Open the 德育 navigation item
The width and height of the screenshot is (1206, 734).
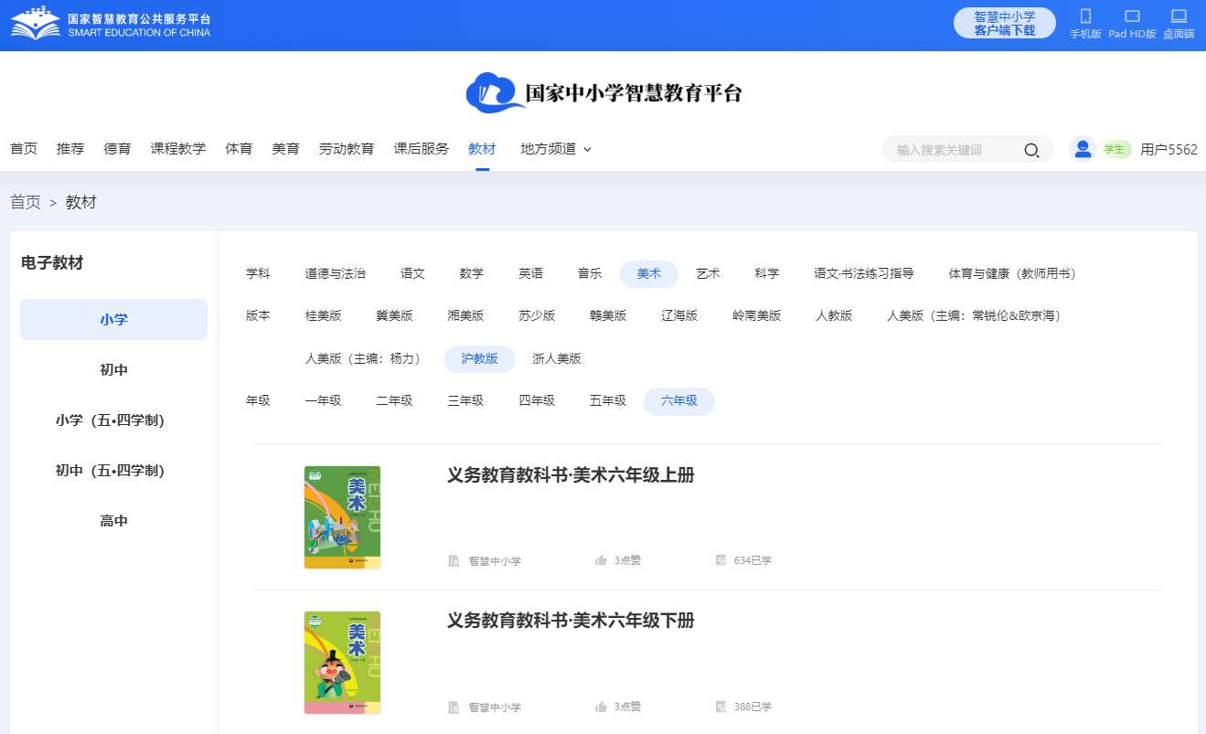click(117, 149)
